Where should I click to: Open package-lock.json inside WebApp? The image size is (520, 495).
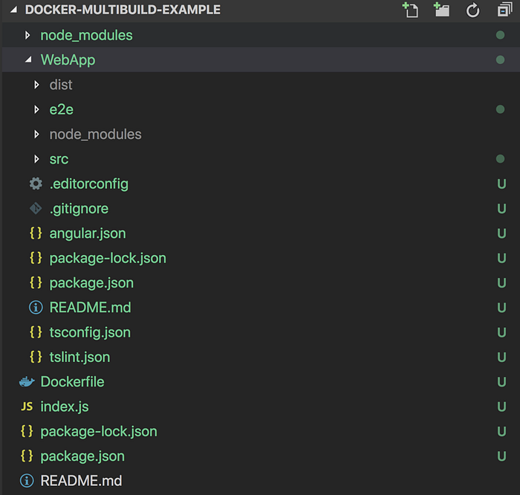(108, 259)
